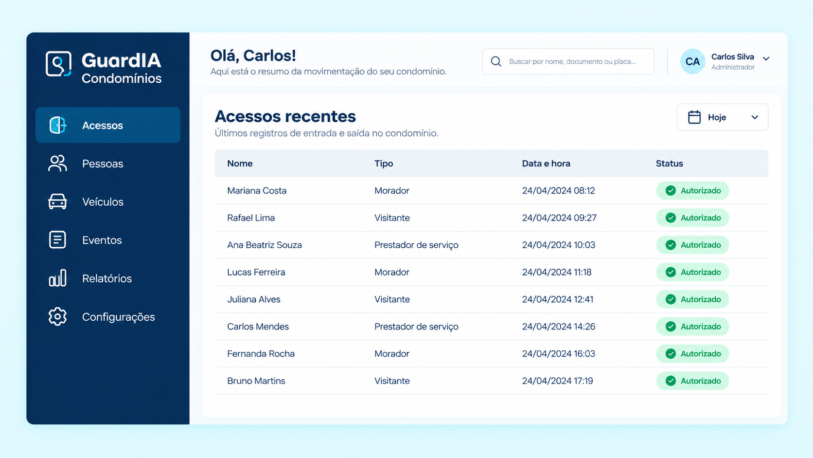The width and height of the screenshot is (813, 458).
Task: Open the Hoje date filter dropdown
Action: [x=722, y=117]
